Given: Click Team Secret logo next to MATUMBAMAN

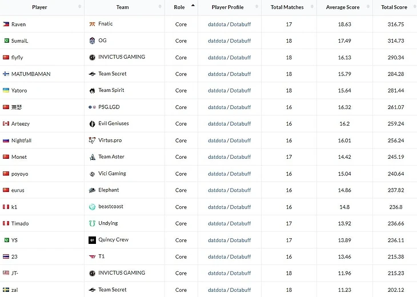Looking at the screenshot, I should pyautogui.click(x=93, y=74).
